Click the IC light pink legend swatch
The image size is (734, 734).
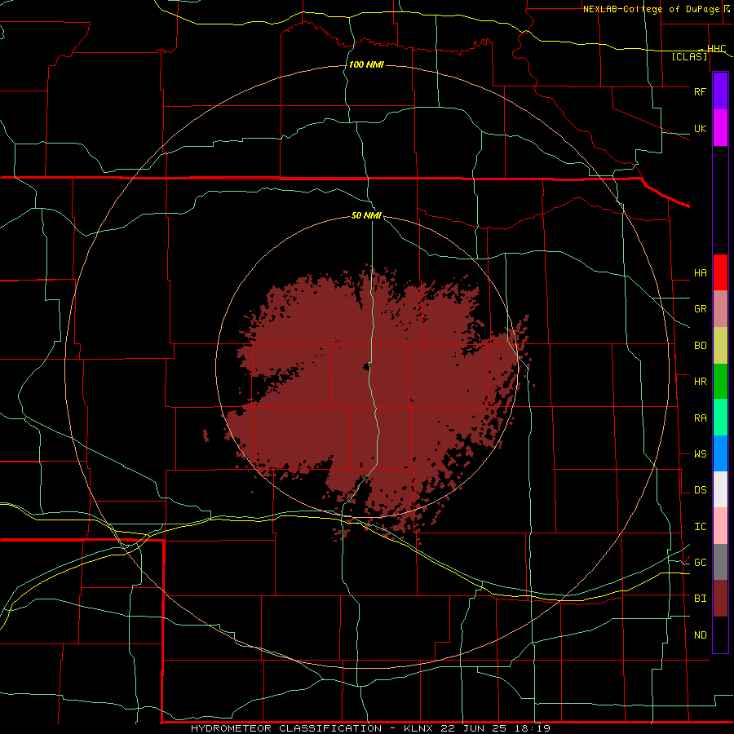720,526
